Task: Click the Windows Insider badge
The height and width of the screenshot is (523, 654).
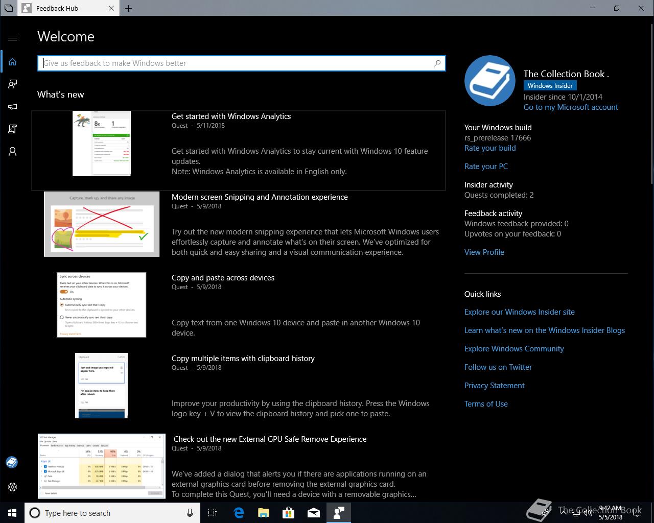Action: pos(550,86)
